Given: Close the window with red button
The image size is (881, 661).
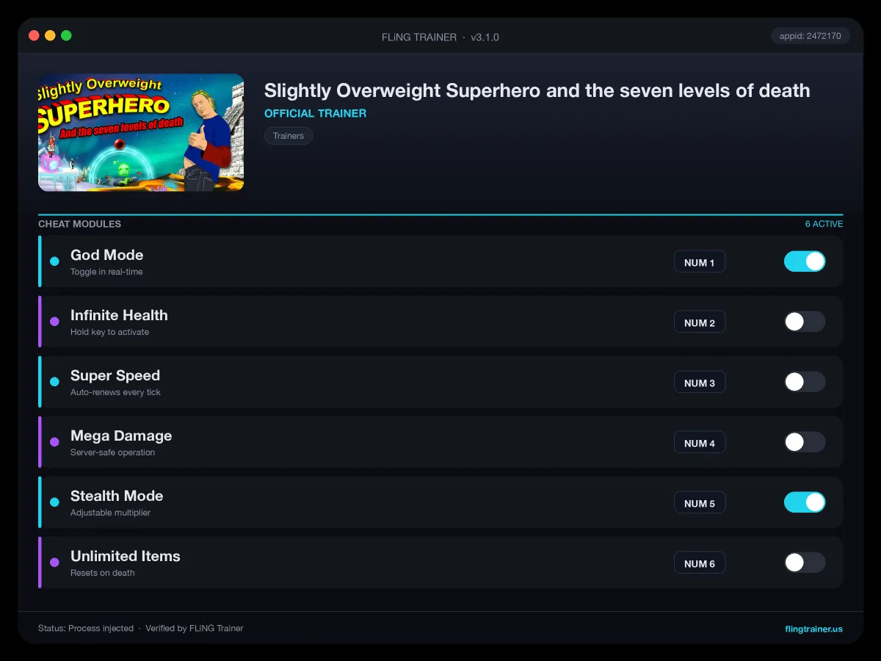Looking at the screenshot, I should coord(34,35).
